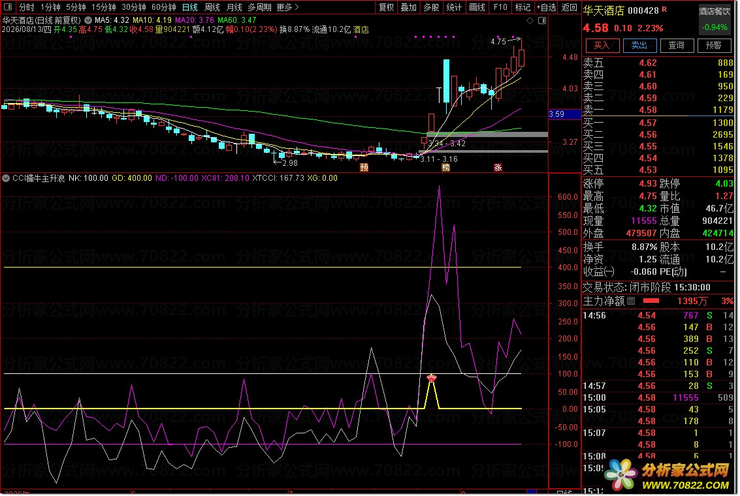The height and width of the screenshot is (496, 740).
Task: Click 交易状态 闭市阶段 status line
Action: pyautogui.click(x=647, y=288)
